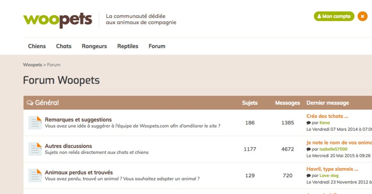This screenshot has width=372, height=194.
Task: Visit user Kena's profile link
Action: [x=324, y=123]
